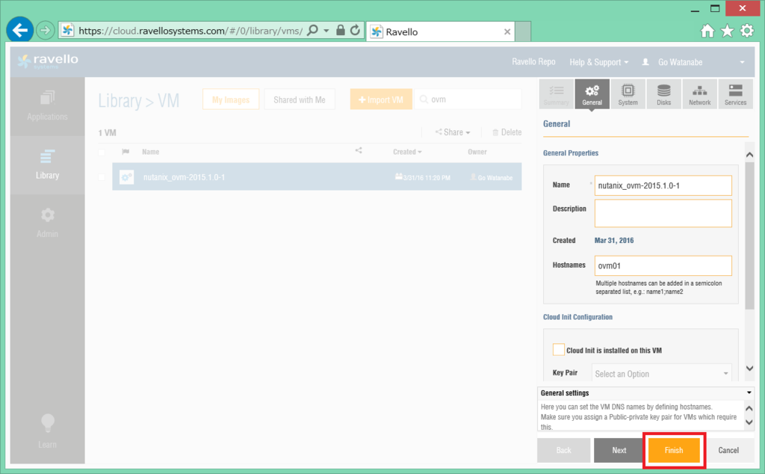This screenshot has height=474, width=765.
Task: Open the Go Watanabe account dropdown arrow
Action: [742, 63]
